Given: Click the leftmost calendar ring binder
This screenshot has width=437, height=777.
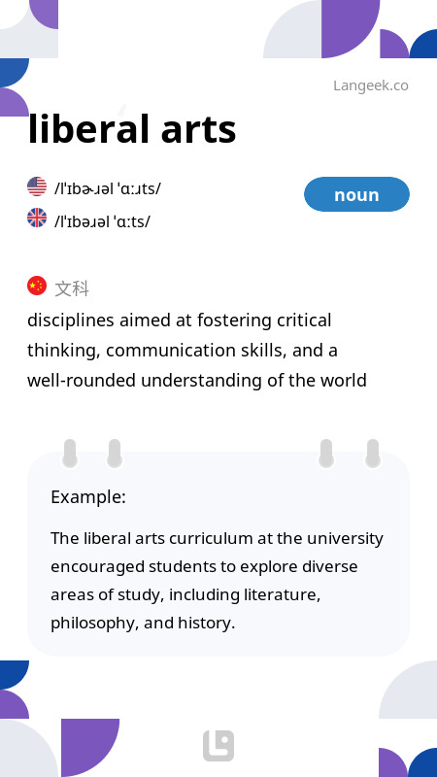Looking at the screenshot, I should 70,454.
